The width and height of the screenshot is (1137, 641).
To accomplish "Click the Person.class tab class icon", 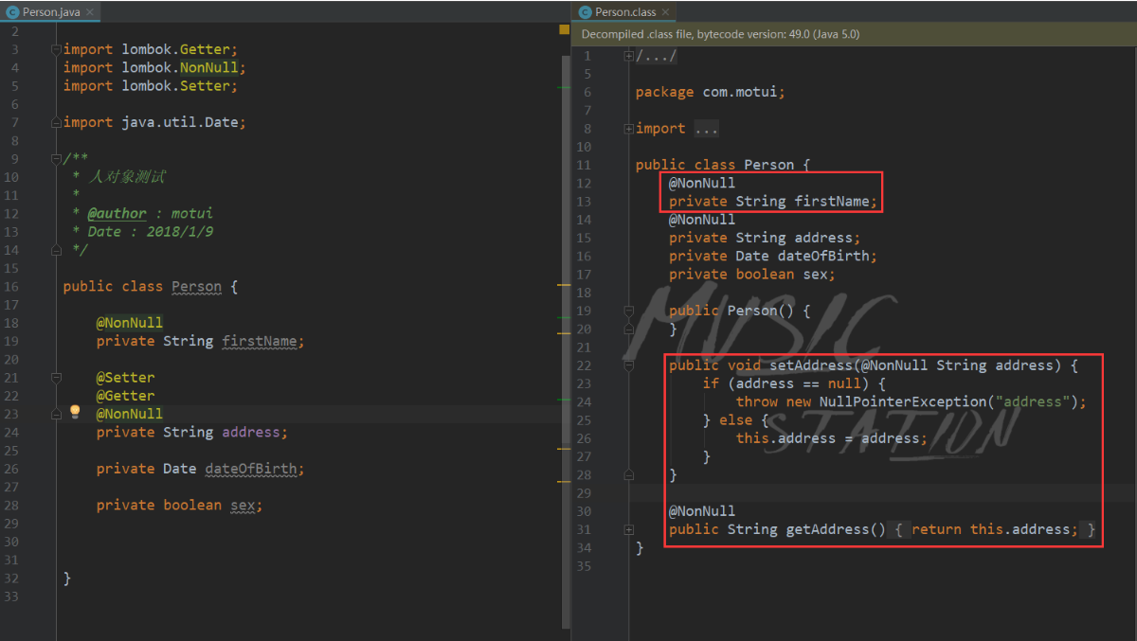I will [x=585, y=12].
